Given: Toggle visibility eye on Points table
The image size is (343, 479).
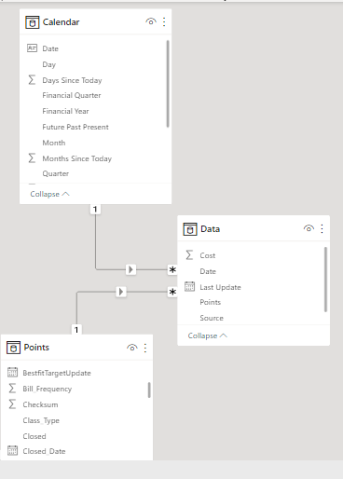Looking at the screenshot, I should pyautogui.click(x=132, y=348).
